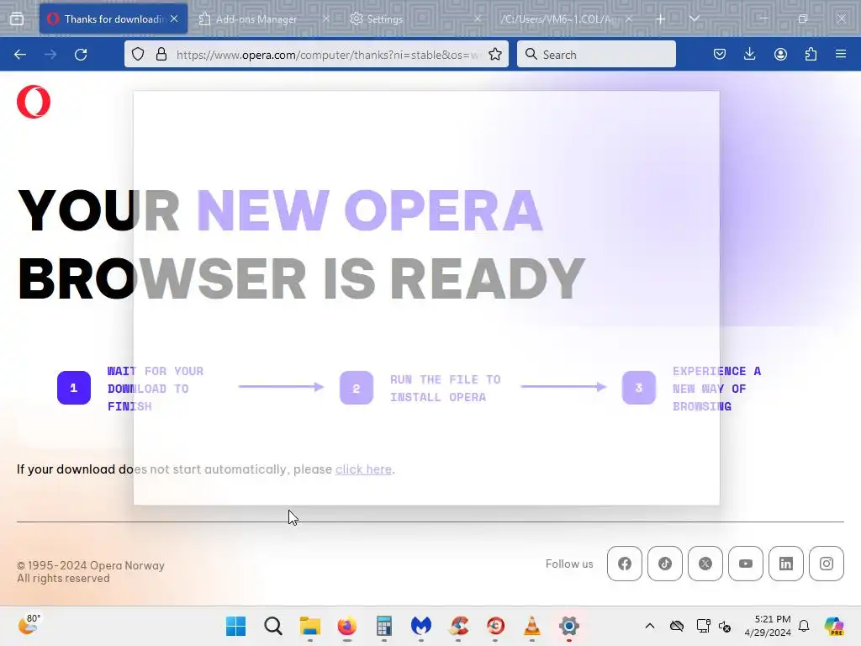The width and height of the screenshot is (861, 646).
Task: Open Opera's Facebook page
Action: point(625,564)
